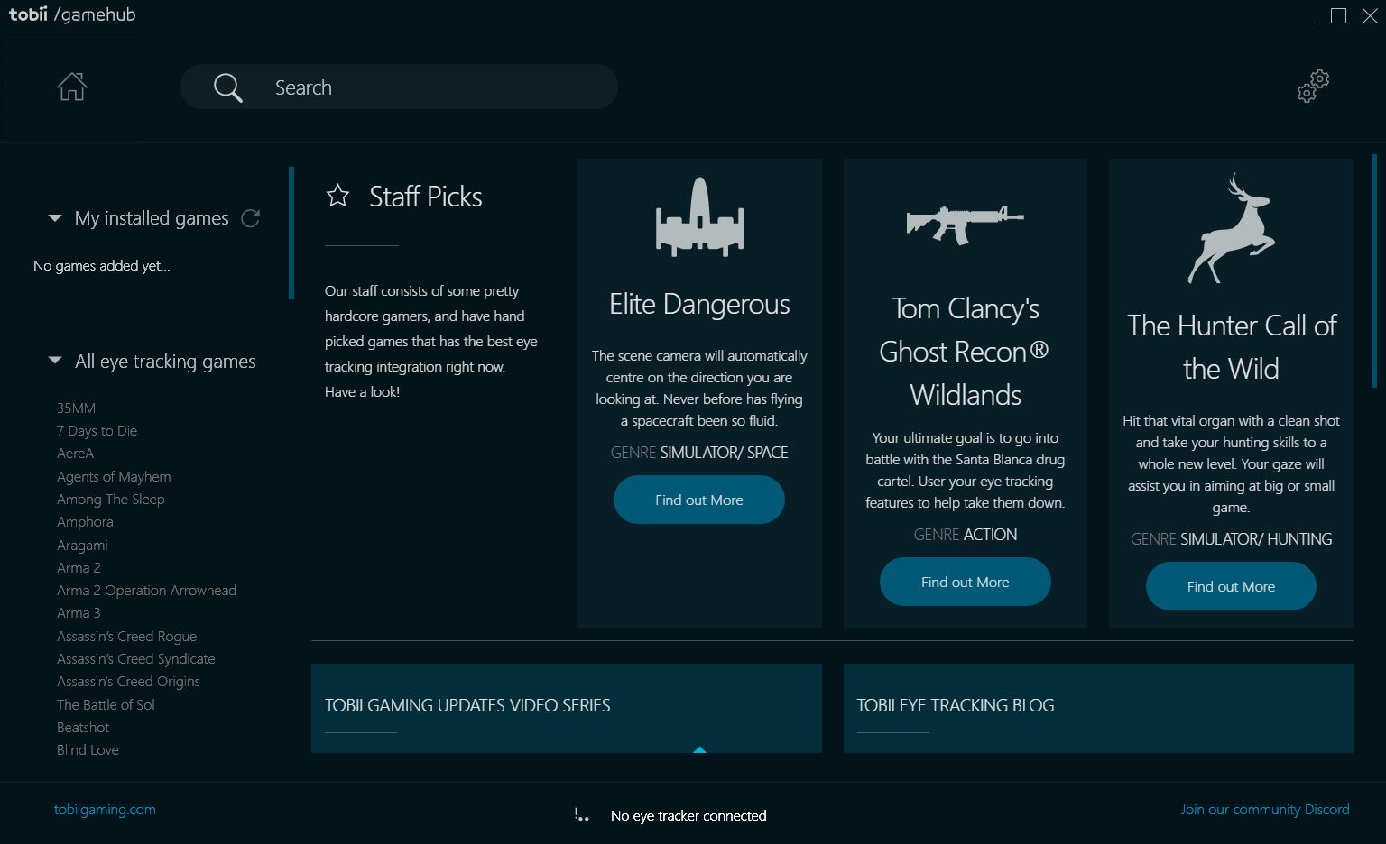Find out more about The Hunter
The image size is (1386, 844).
point(1231,586)
